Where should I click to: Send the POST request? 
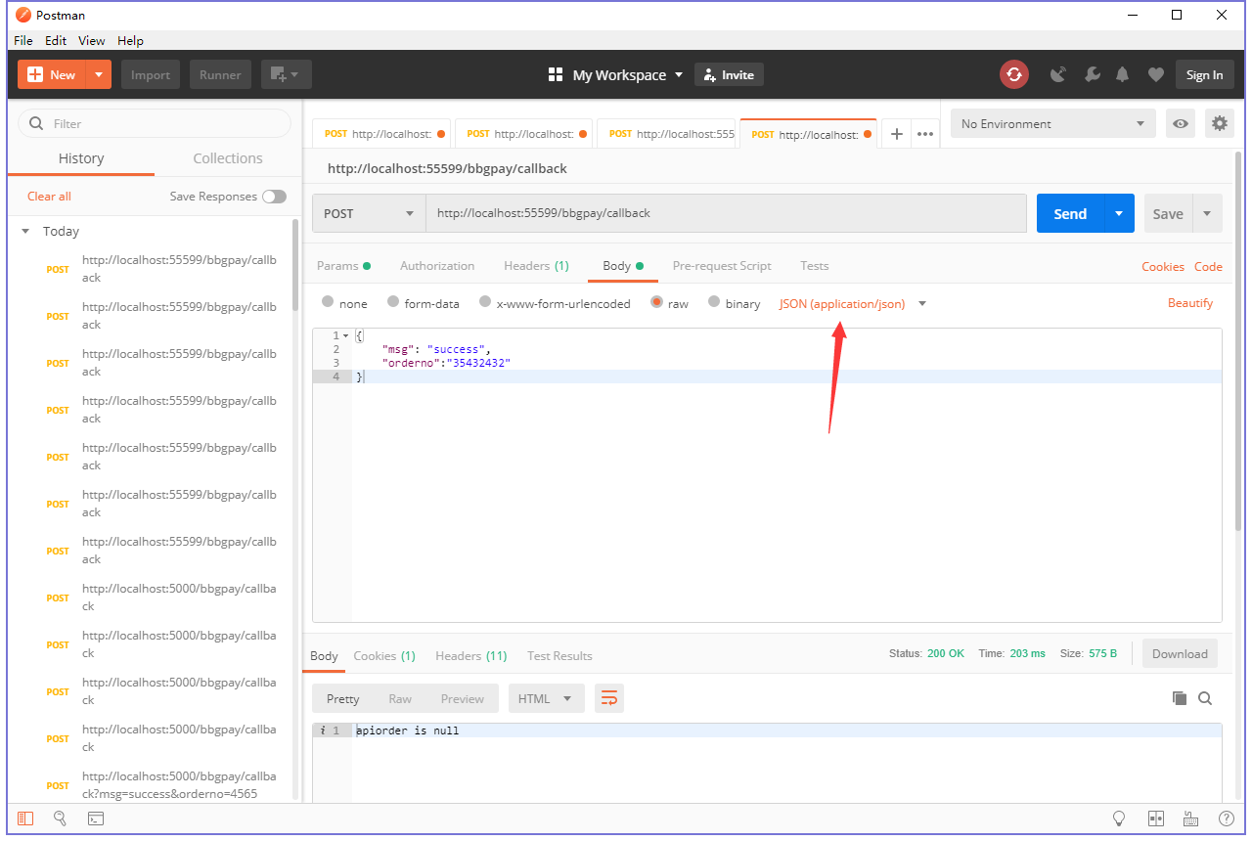tap(1070, 213)
